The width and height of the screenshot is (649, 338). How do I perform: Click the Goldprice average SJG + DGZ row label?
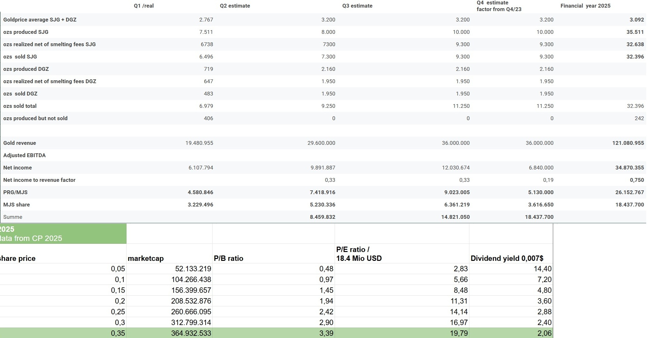(40, 19)
